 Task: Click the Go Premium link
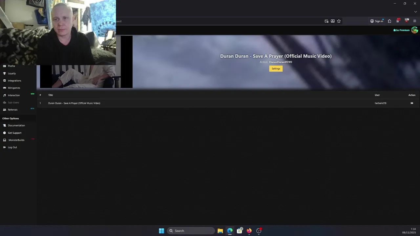[402, 30]
